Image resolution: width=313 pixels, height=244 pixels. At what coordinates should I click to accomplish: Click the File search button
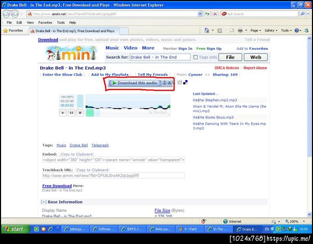coord(230,57)
